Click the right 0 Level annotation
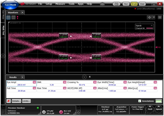Viewport: 164px width, 116px height. [96, 57]
